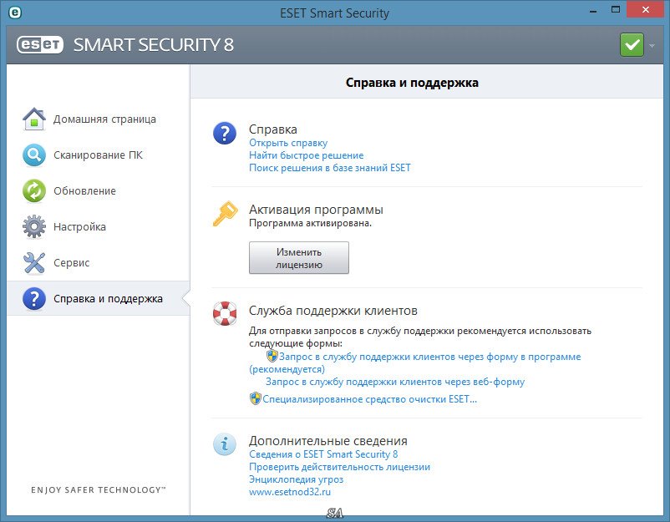Click the ESET app icon in title bar
The width and height of the screenshot is (670, 522).
15,13
